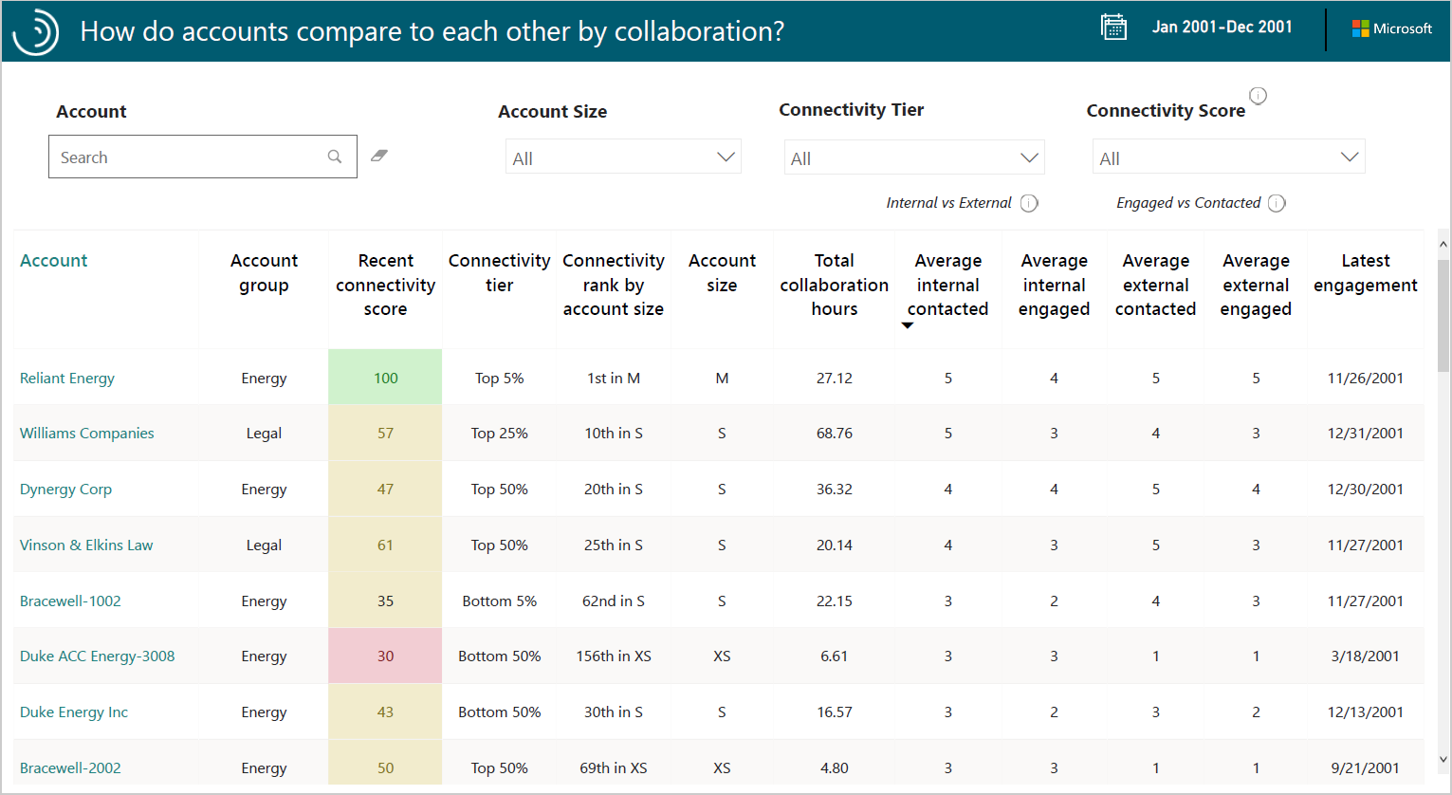Click the '10th in S' rank cell
1452x795 pixels.
click(614, 434)
